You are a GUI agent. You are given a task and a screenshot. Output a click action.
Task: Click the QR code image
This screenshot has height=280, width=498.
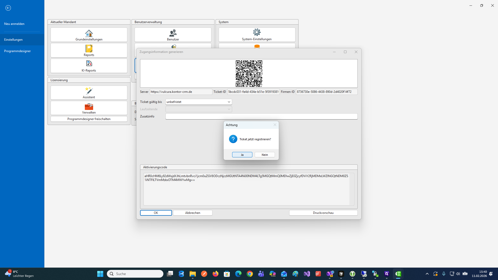pyautogui.click(x=249, y=74)
